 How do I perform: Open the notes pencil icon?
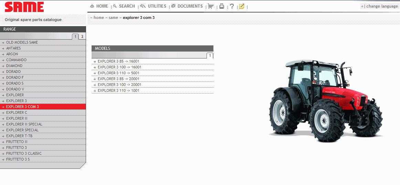(x=242, y=7)
